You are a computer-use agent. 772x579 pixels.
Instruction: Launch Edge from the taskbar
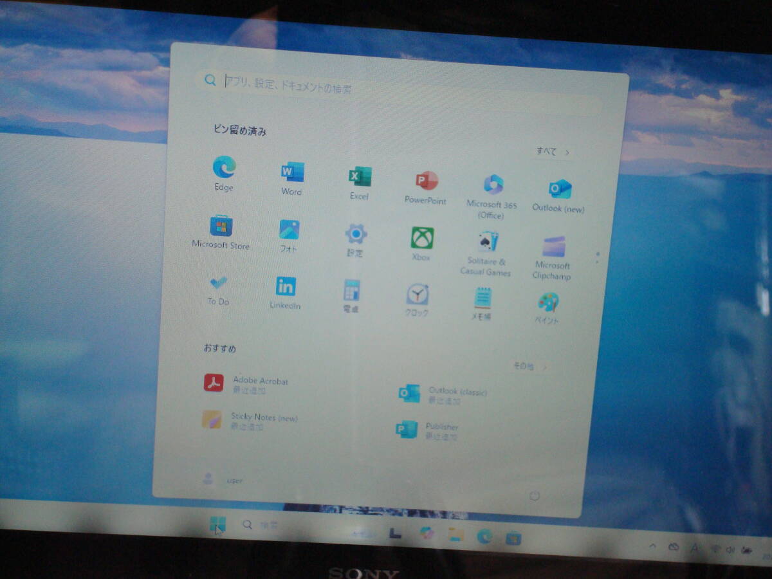coord(484,537)
